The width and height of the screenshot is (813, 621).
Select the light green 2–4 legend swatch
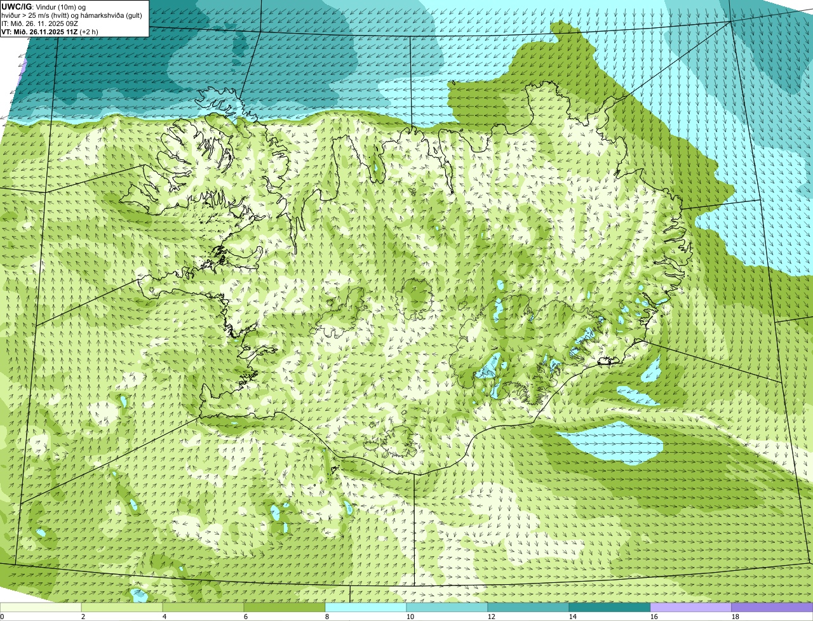(x=122, y=608)
